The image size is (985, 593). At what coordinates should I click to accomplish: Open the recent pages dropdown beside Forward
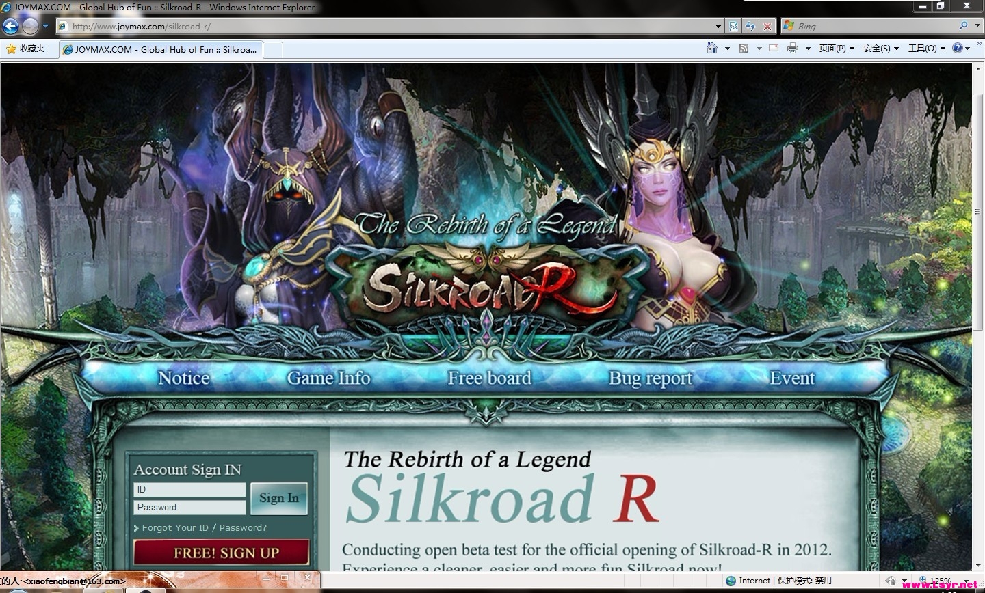(x=45, y=27)
